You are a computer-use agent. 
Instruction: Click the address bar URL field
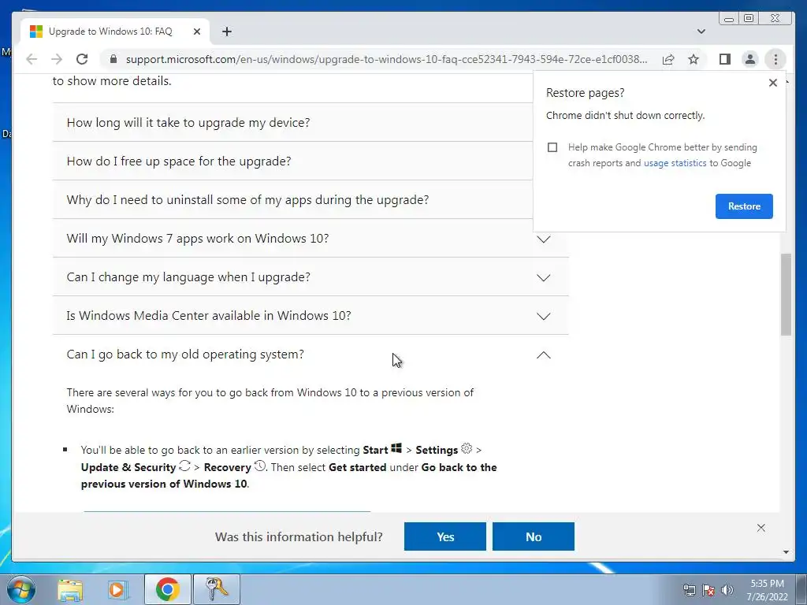[386, 59]
